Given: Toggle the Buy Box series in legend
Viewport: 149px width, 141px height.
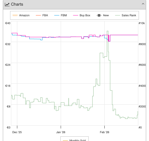Looking at the screenshot, I should click(x=81, y=15).
